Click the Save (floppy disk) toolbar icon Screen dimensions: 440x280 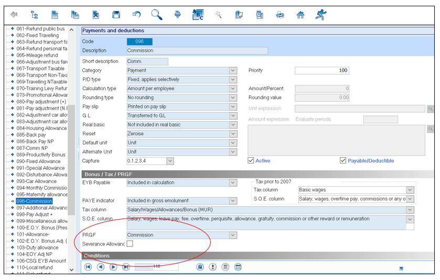click(x=116, y=15)
